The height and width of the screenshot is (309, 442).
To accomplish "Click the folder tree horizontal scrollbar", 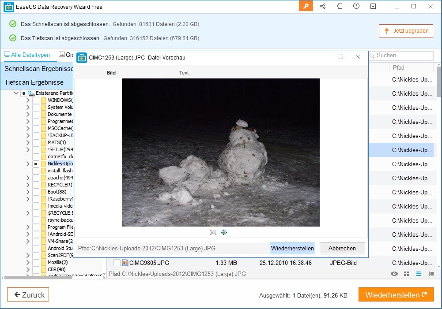I will pyautogui.click(x=38, y=277).
